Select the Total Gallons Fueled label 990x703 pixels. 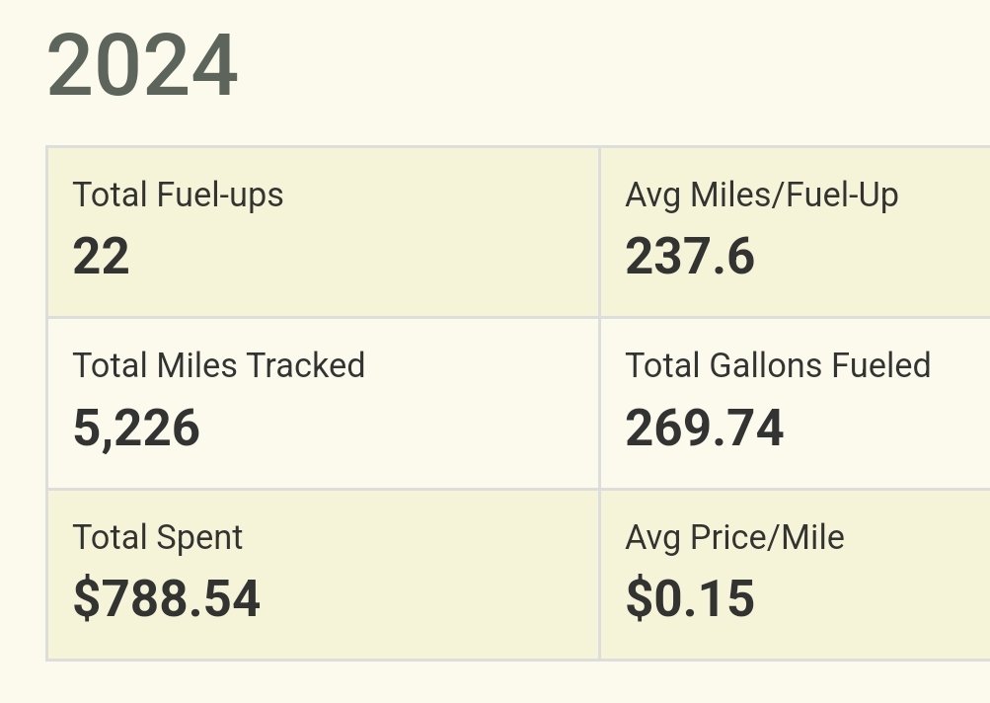tap(778, 365)
